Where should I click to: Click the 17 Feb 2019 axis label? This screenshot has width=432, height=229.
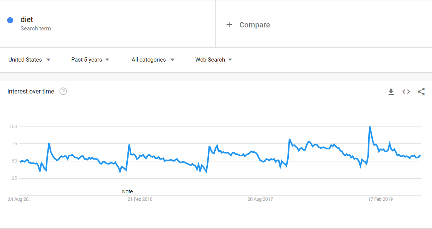coord(380,199)
